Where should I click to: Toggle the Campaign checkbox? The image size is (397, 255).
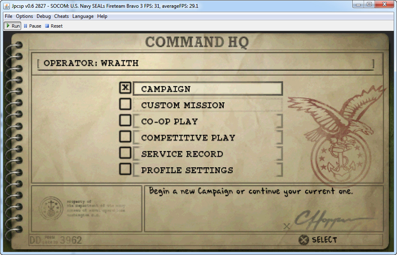[125, 88]
